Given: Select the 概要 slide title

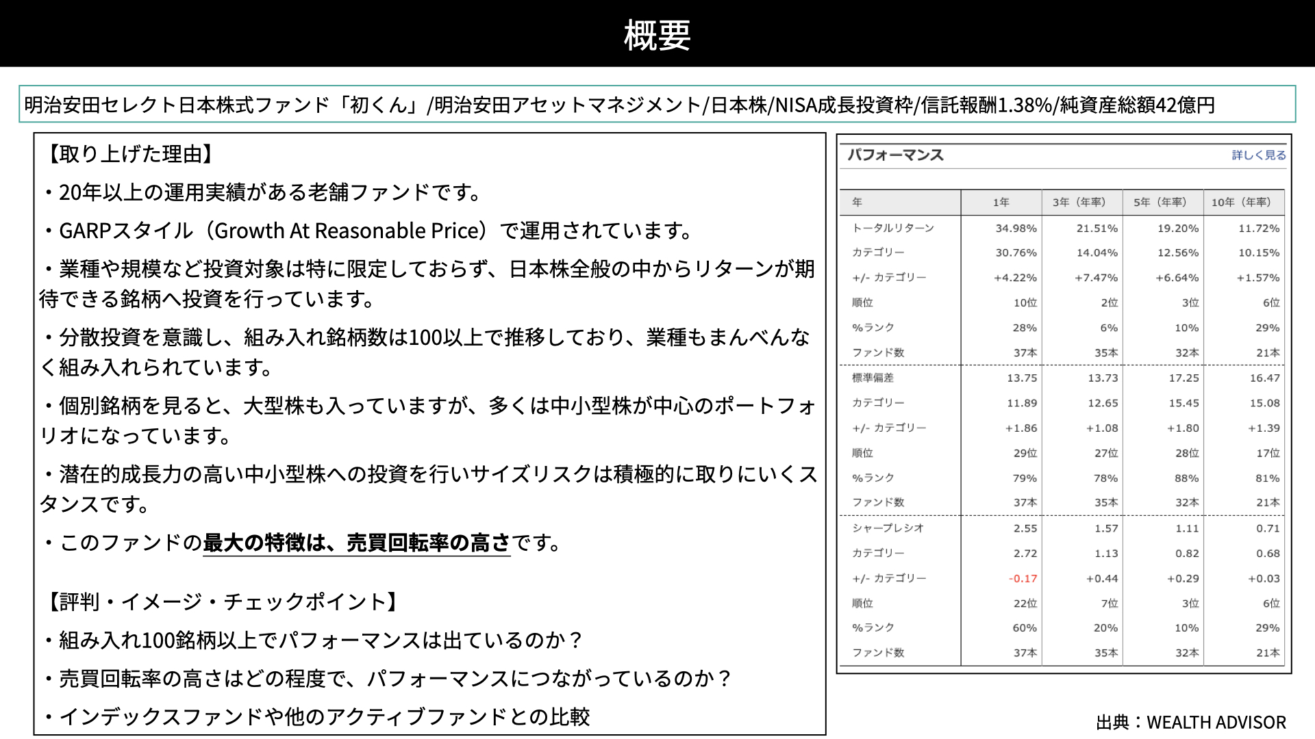Looking at the screenshot, I should [x=657, y=35].
